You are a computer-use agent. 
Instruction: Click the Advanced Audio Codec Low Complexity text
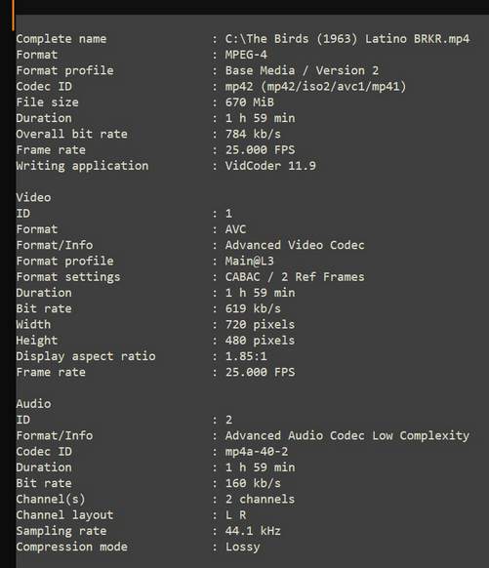coord(347,435)
